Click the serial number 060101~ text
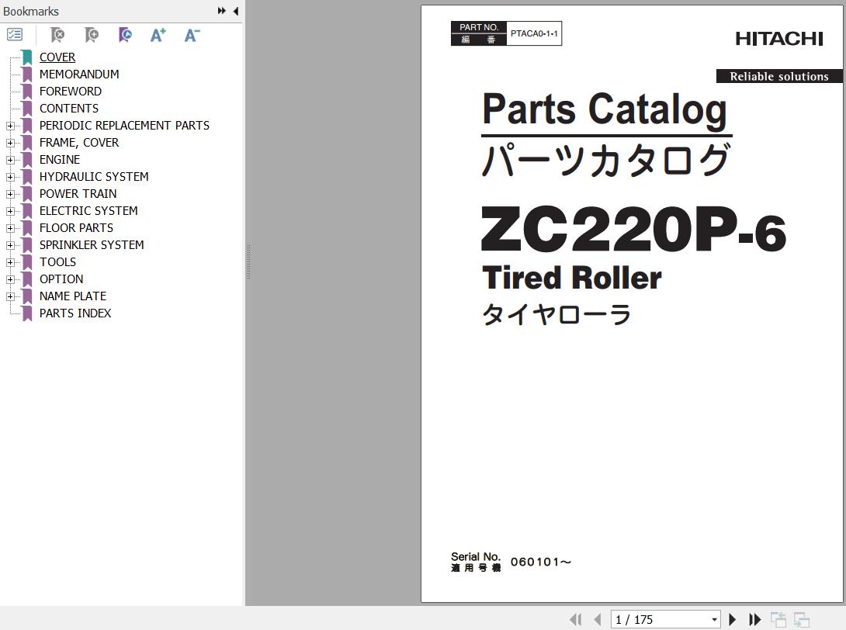846x630 pixels. coord(541,562)
